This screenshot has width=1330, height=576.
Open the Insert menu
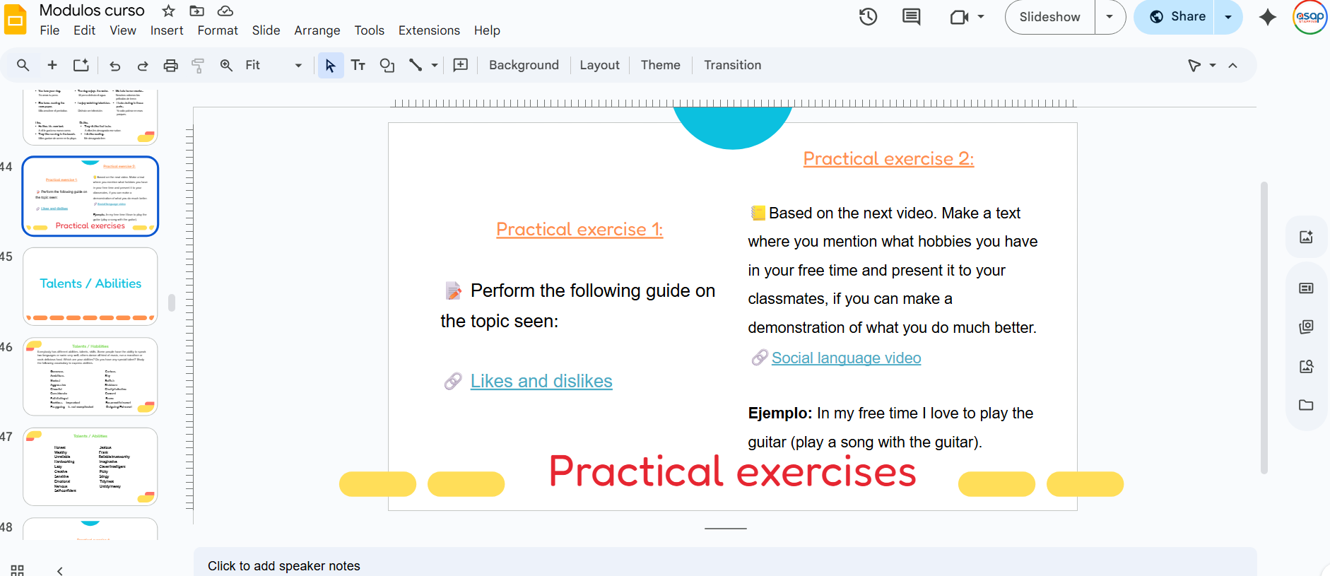[167, 30]
